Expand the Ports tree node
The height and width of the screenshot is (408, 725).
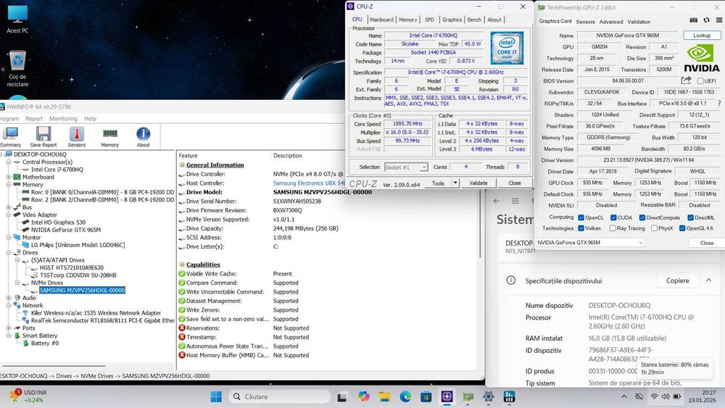click(x=8, y=328)
